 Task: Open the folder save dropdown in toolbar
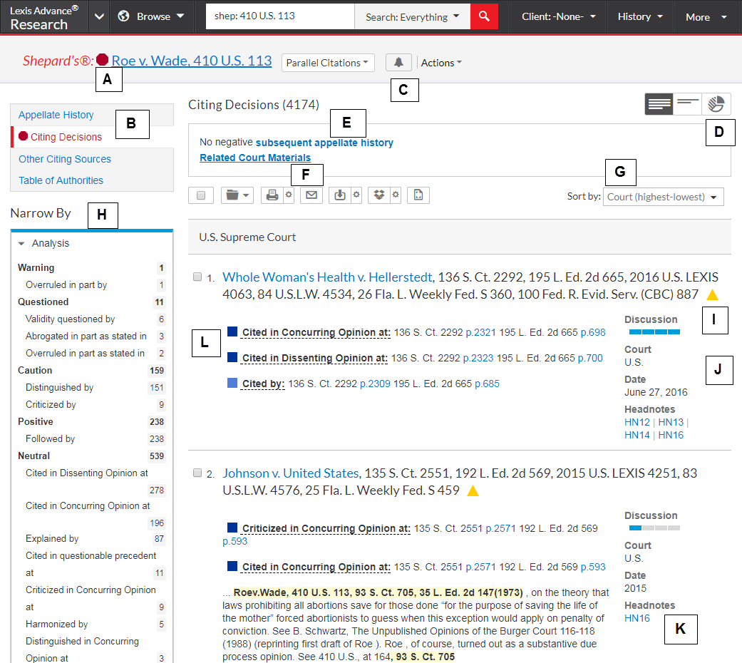pyautogui.click(x=237, y=195)
